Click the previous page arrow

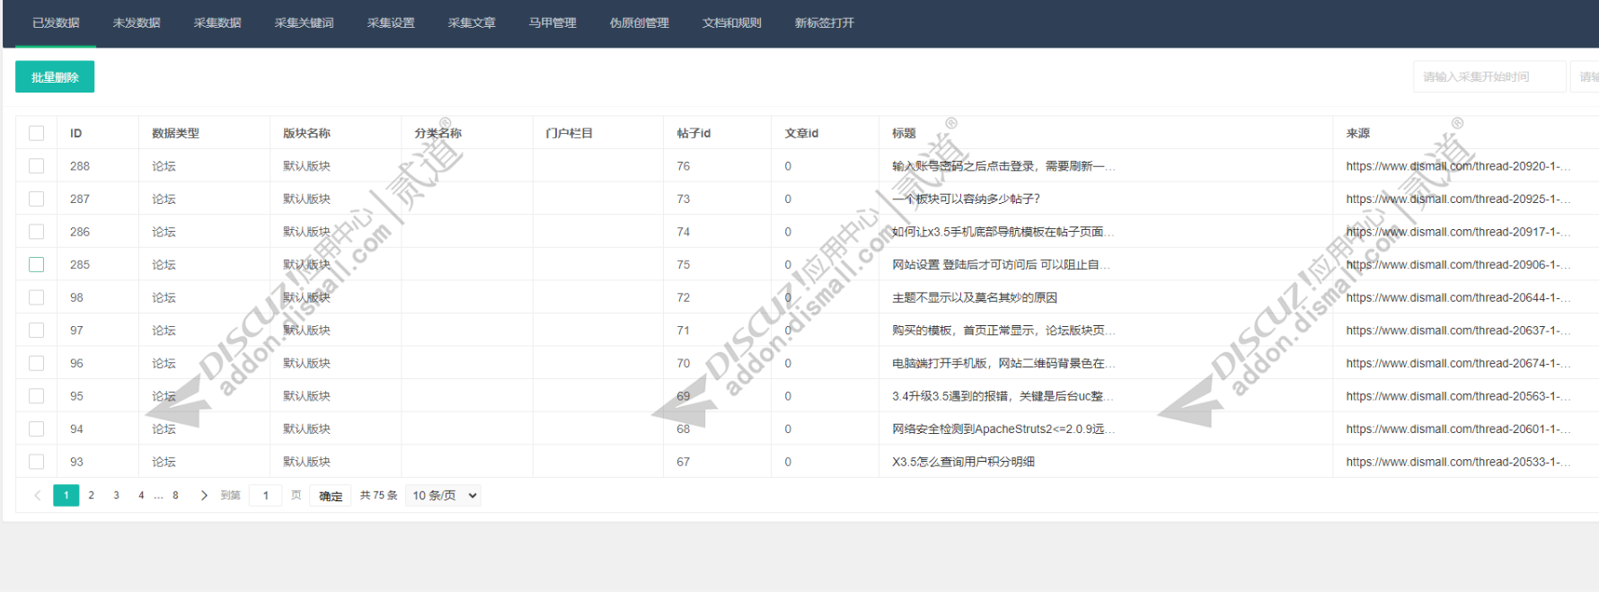(x=38, y=495)
